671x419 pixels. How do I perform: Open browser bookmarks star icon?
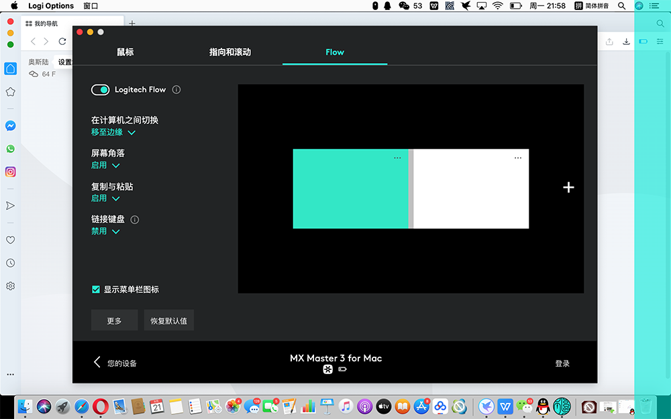click(11, 92)
